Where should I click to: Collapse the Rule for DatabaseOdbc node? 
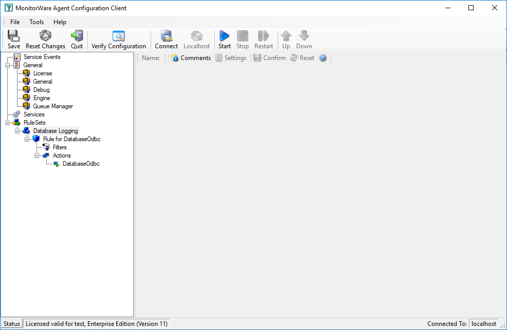click(x=27, y=139)
